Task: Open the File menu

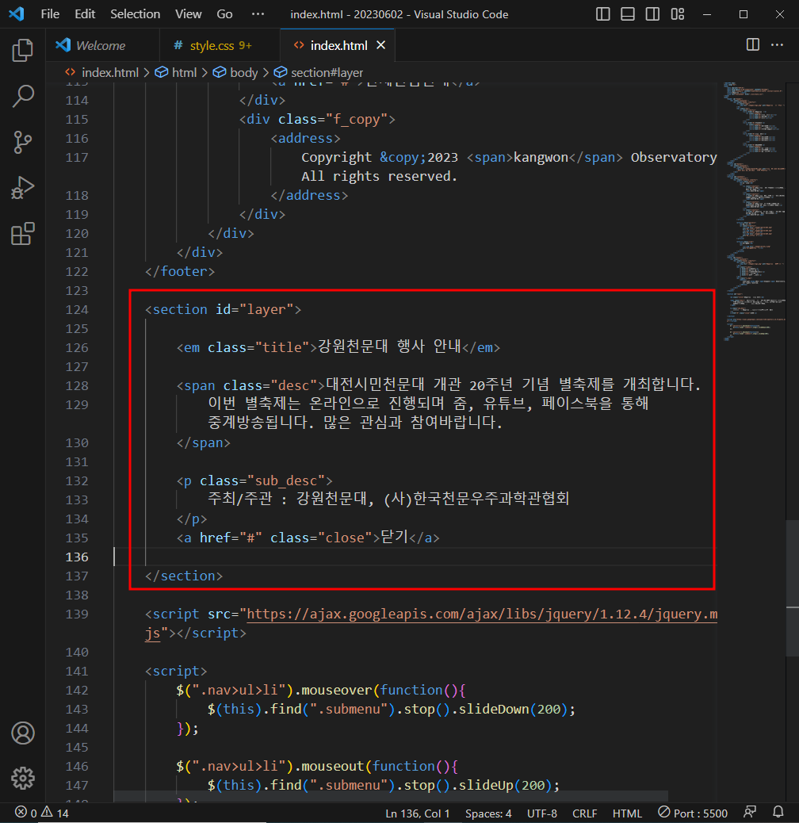Action: [50, 14]
